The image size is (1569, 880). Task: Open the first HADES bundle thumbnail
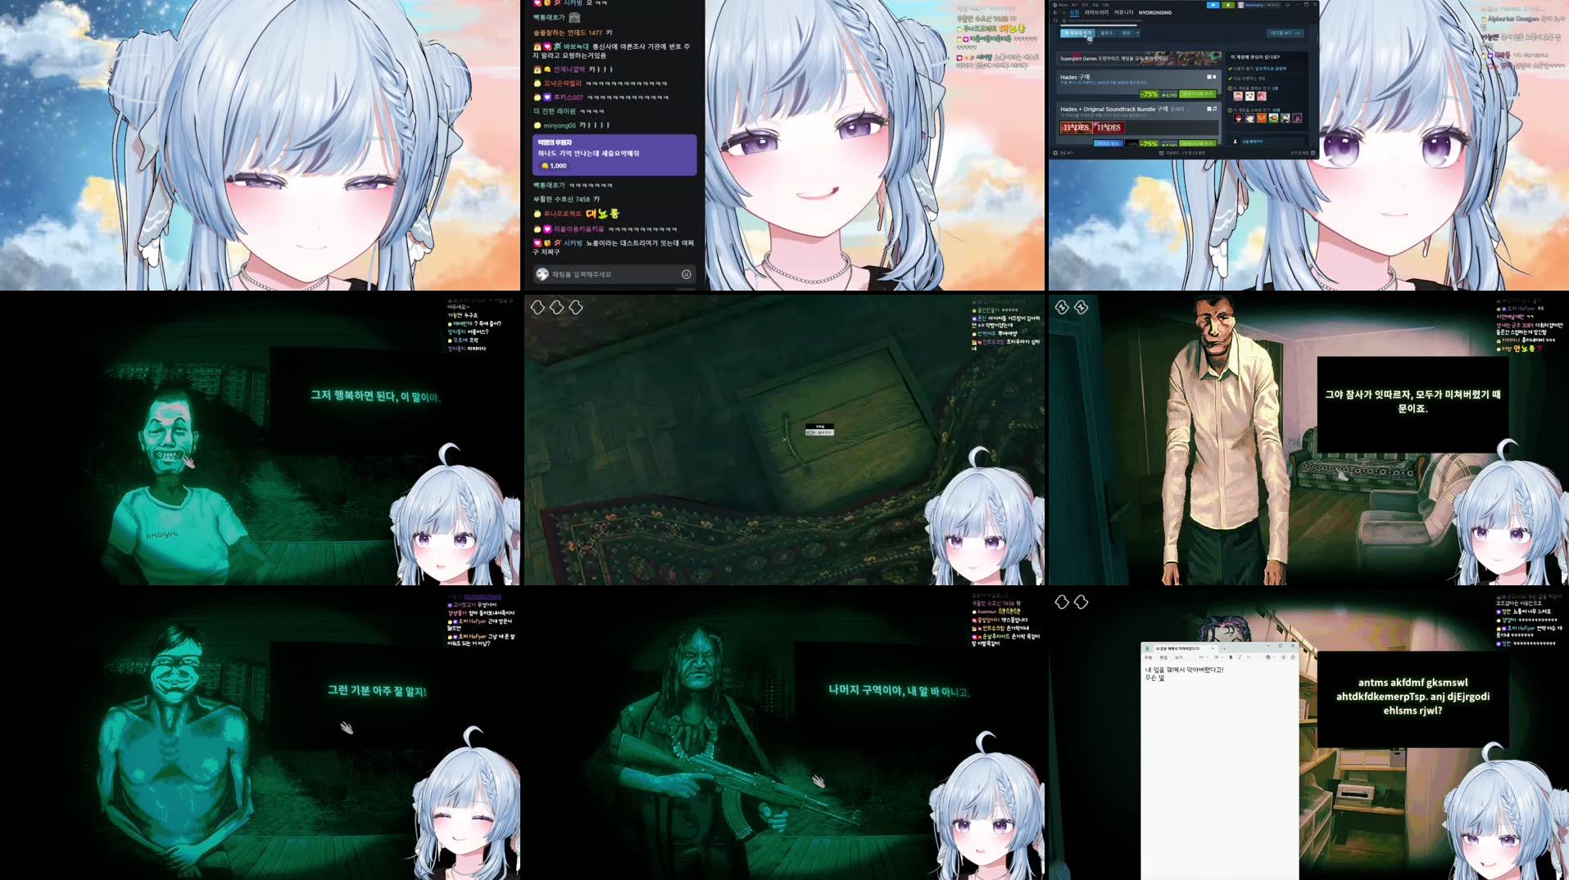(1077, 128)
